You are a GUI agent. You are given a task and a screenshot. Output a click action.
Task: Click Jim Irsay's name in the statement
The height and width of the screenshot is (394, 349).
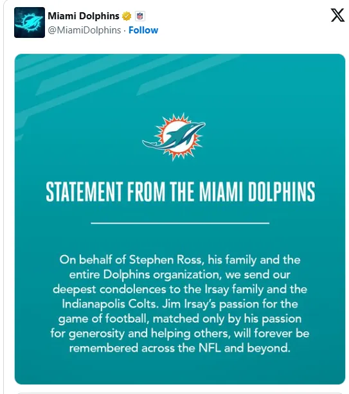[189, 304]
